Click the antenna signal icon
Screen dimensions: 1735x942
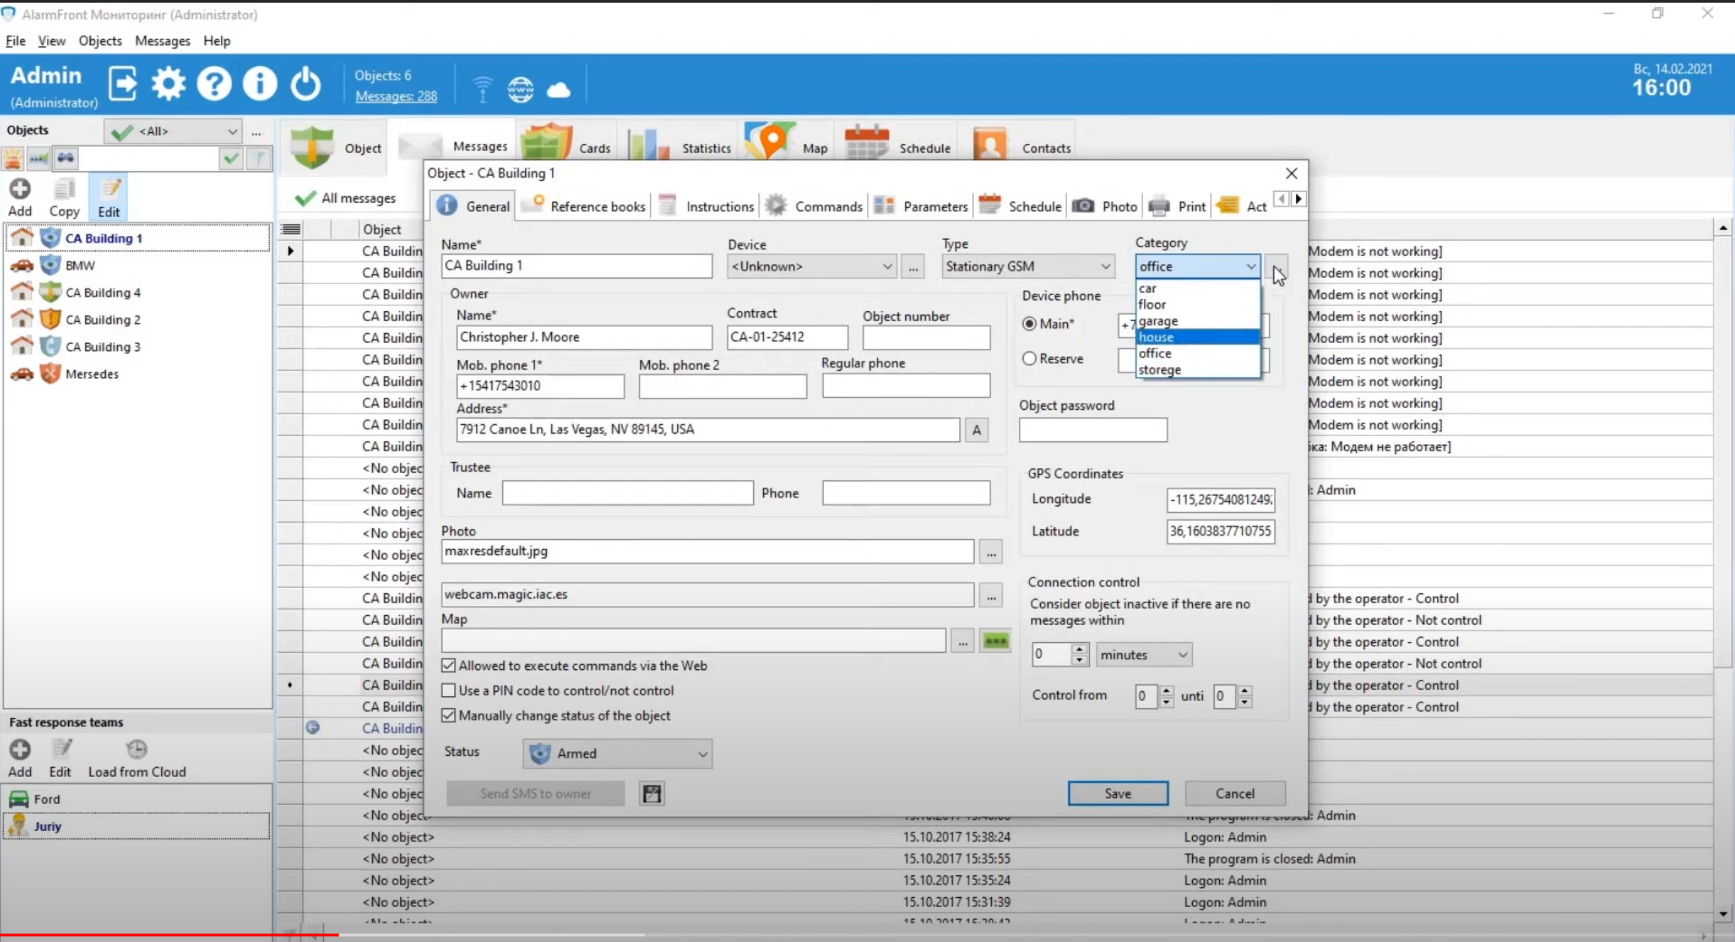[482, 89]
